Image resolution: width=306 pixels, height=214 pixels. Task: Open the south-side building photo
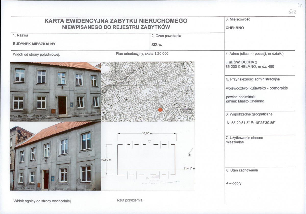[x=55, y=92]
